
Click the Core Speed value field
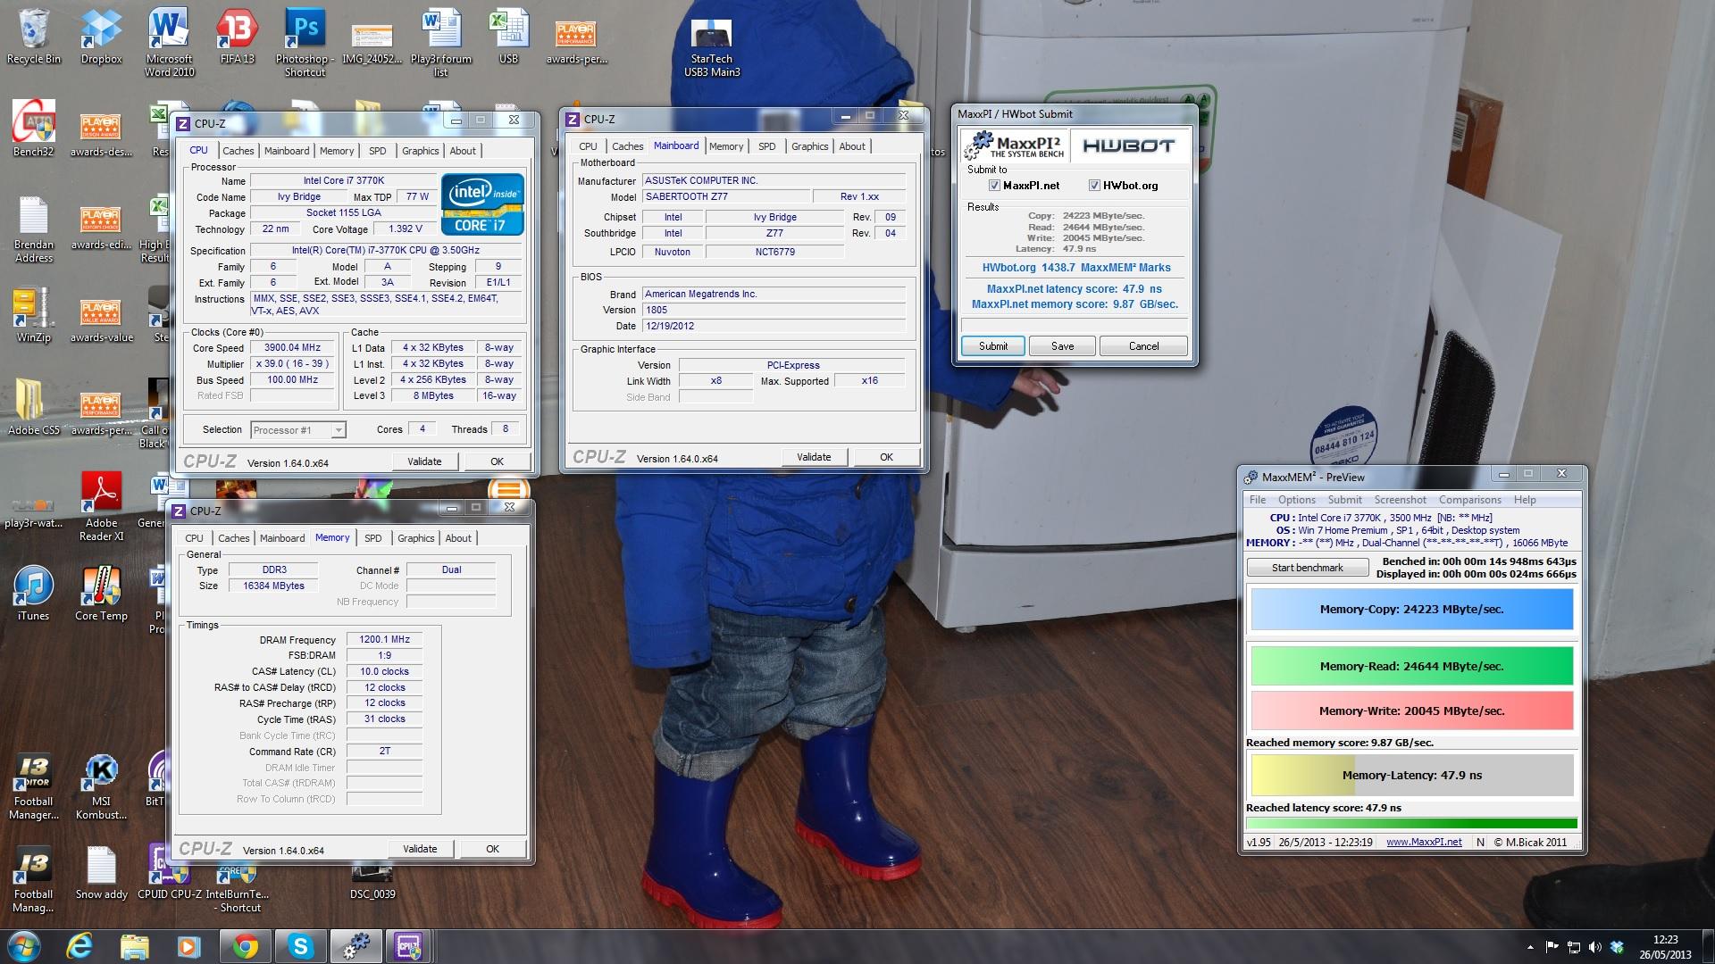tap(292, 348)
